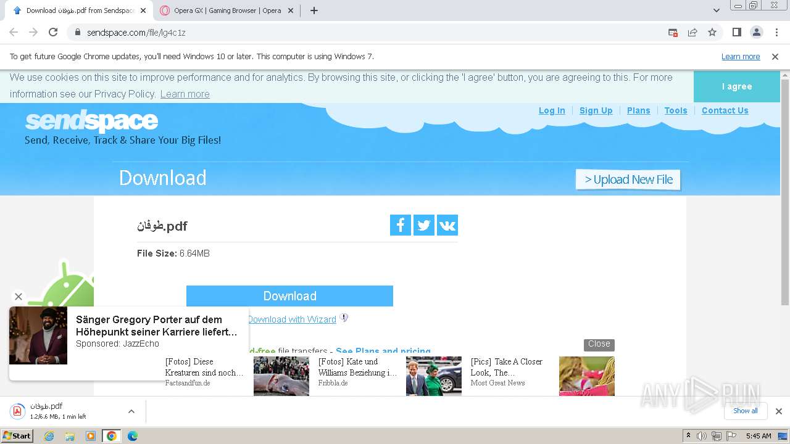Share file on Twitter
Viewport: 790px width, 444px height.
point(424,225)
